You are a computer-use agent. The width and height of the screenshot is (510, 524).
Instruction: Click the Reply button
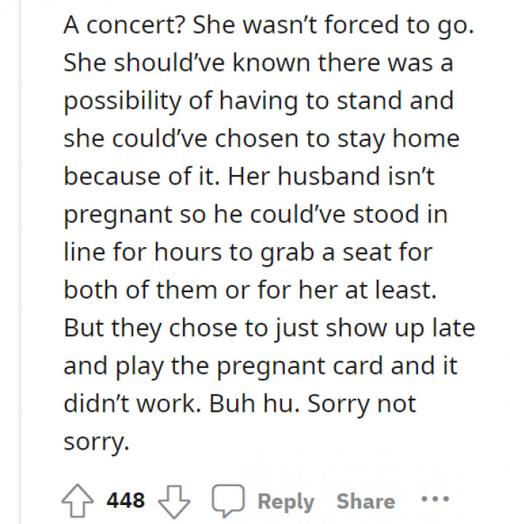[286, 501]
